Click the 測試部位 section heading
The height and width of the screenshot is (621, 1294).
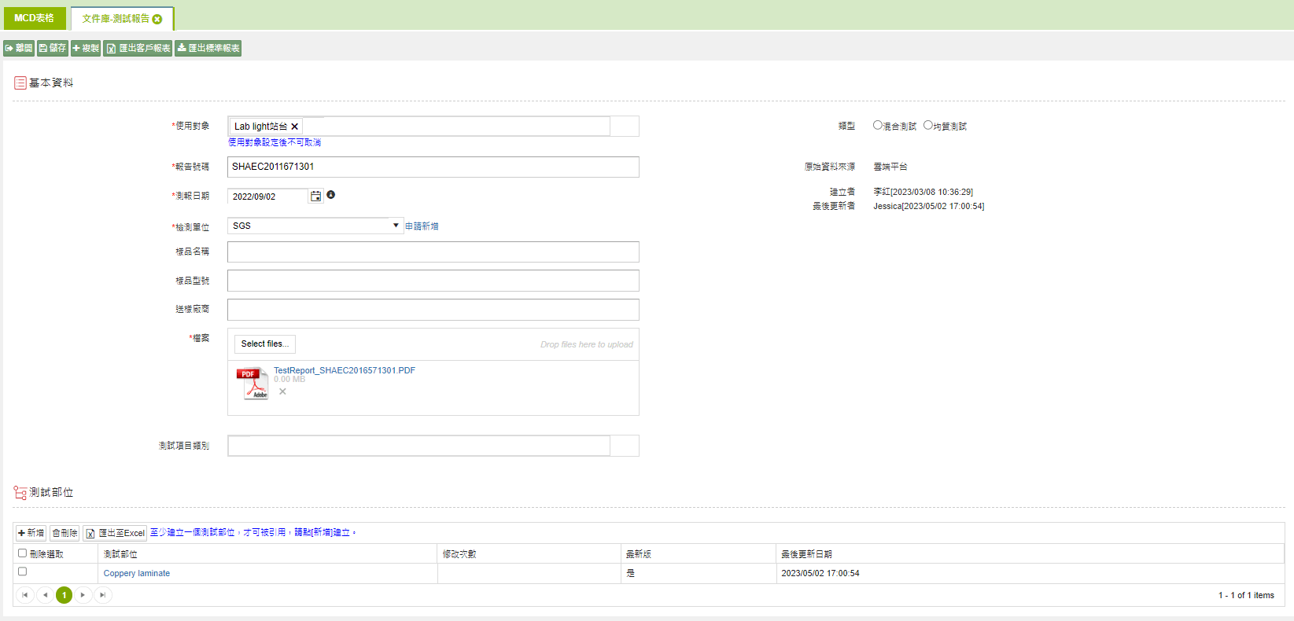(x=51, y=492)
